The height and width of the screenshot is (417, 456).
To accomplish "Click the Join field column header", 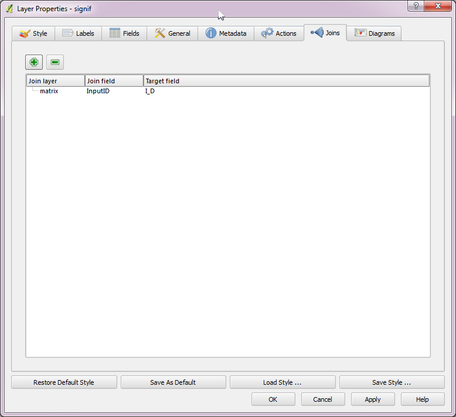I will point(114,81).
